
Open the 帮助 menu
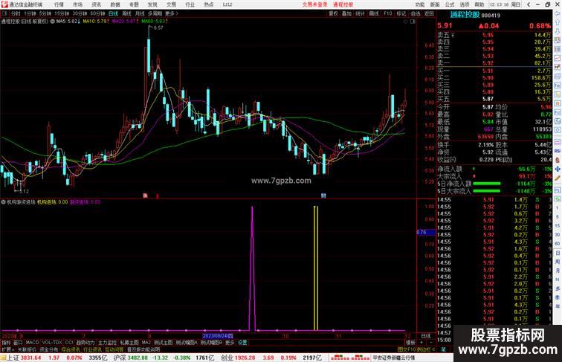(x=479, y=4)
